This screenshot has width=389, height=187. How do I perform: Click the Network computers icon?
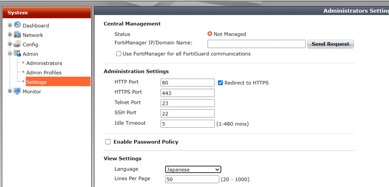coord(17,35)
